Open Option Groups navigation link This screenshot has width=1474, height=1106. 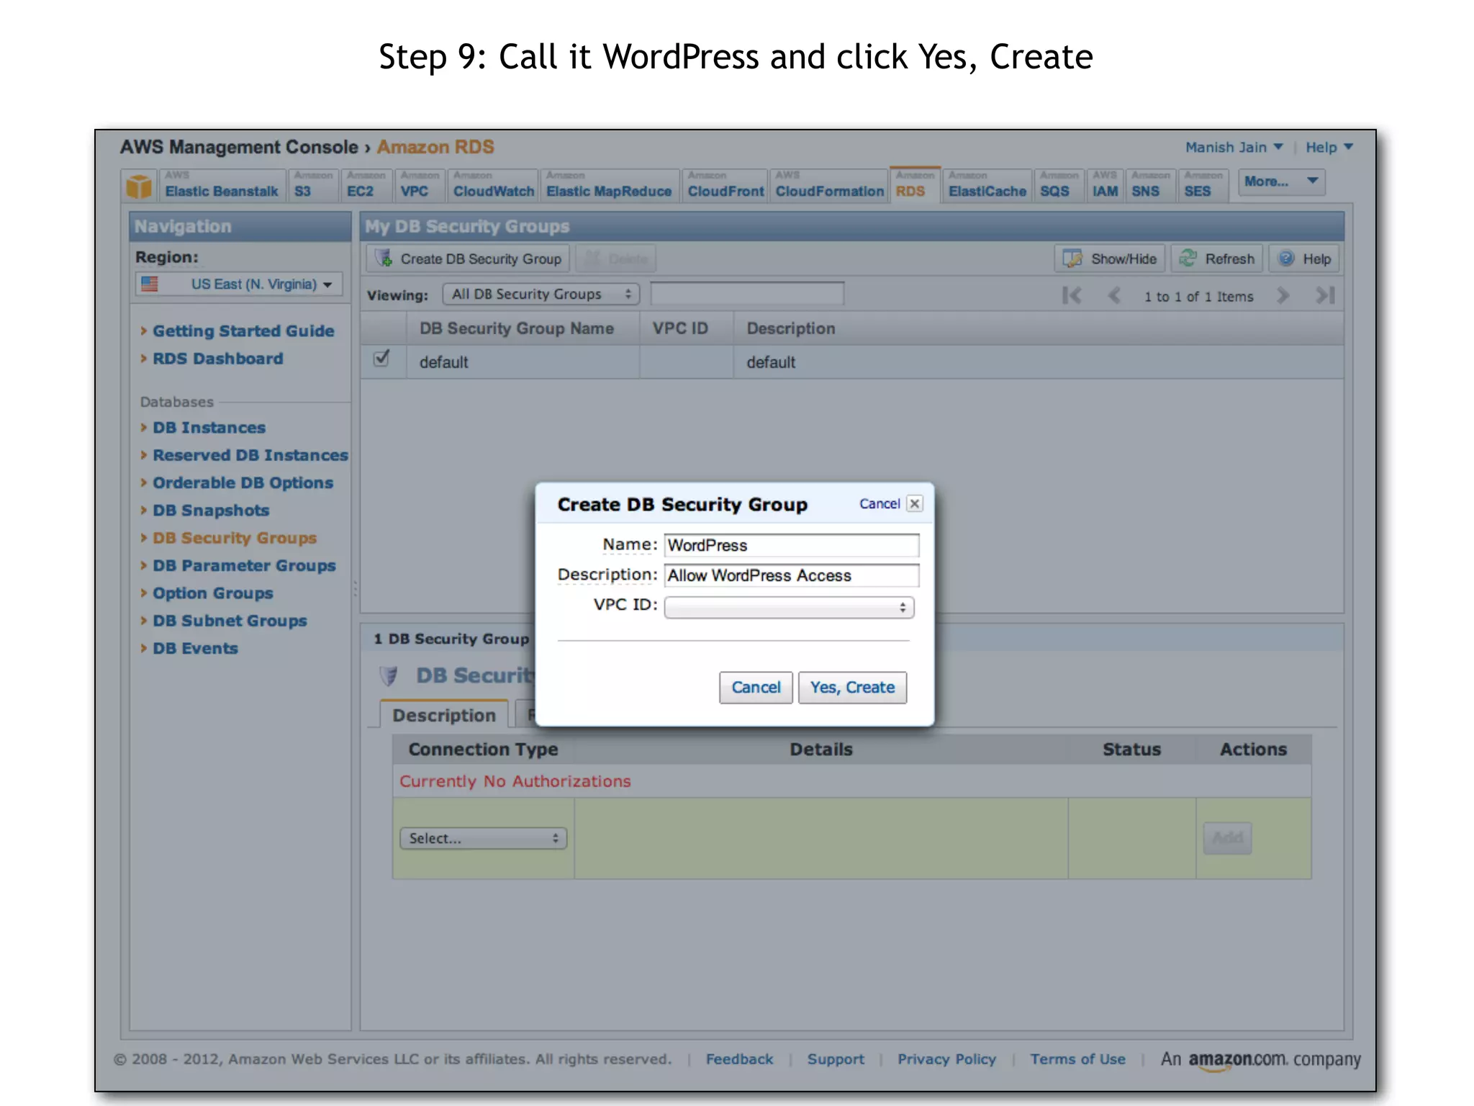213,593
